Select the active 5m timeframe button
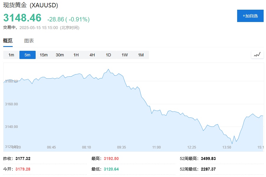This screenshot has height=177, width=266. (x=27, y=55)
